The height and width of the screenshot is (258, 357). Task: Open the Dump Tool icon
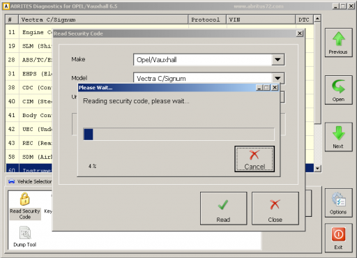pos(25,236)
